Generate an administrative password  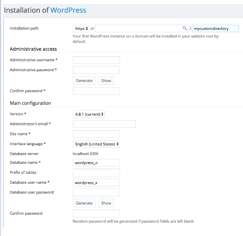[84, 81]
